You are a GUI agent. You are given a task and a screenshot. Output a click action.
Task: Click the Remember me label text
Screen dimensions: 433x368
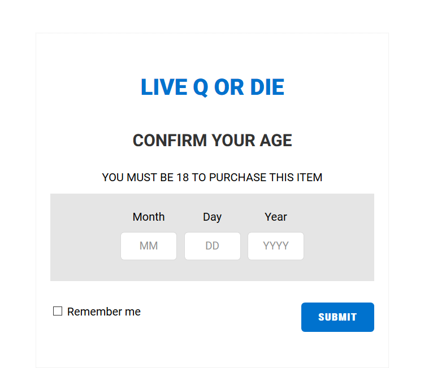(x=104, y=312)
